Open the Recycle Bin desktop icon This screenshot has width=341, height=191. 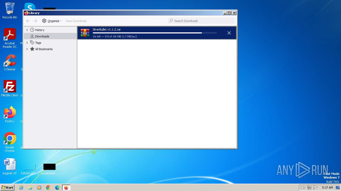(10, 11)
